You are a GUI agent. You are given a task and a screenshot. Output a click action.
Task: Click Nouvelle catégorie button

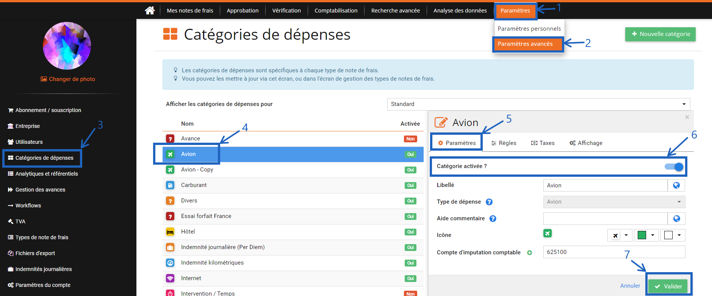pos(660,34)
